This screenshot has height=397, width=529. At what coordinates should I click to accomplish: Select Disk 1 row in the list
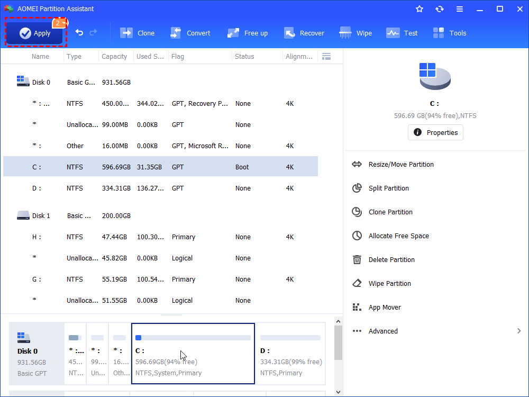(161, 216)
